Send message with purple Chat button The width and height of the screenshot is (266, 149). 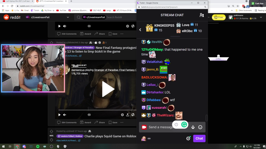(x=199, y=138)
